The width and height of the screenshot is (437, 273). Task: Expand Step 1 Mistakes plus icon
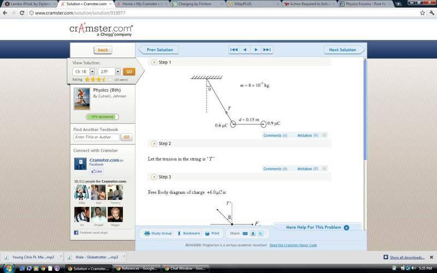coord(324,135)
